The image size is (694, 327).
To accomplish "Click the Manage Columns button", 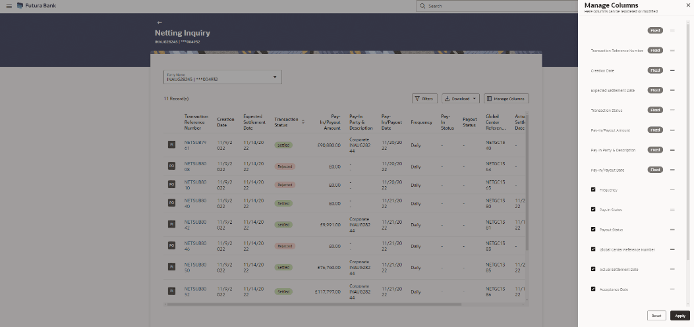I will pos(506,99).
